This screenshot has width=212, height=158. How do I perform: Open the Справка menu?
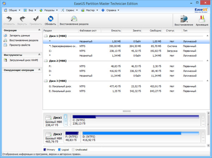(x=111, y=10)
